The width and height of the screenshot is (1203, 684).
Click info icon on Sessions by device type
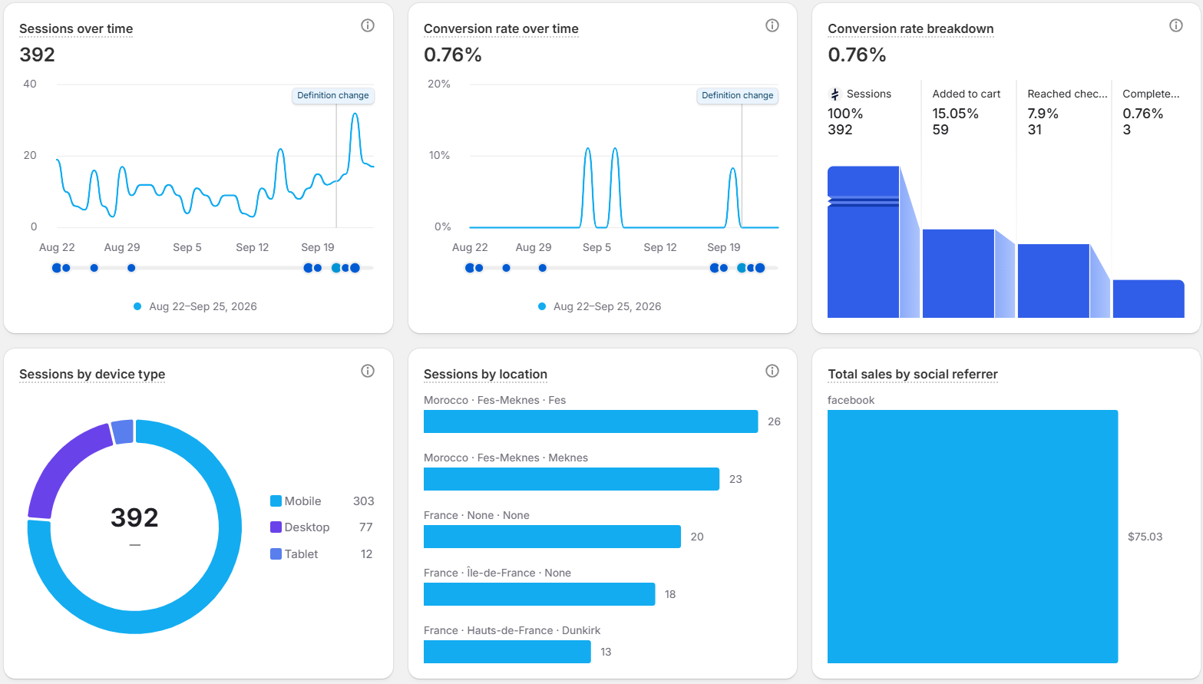(368, 371)
